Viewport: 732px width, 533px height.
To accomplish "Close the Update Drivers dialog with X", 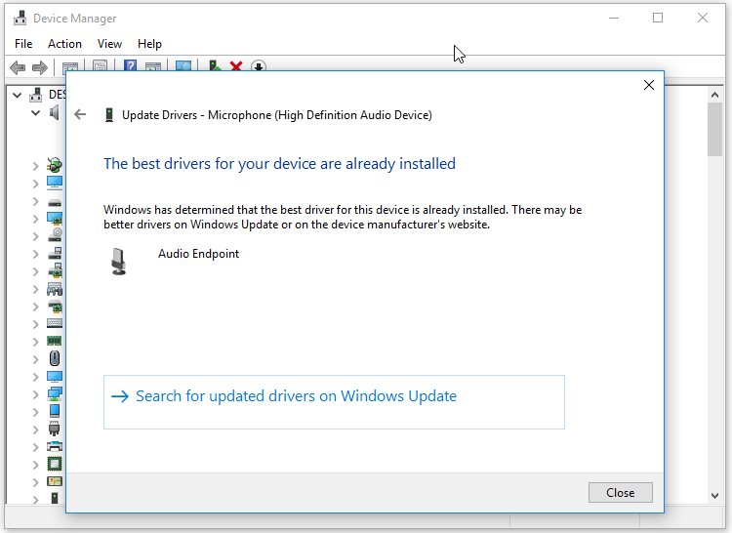I will click(x=649, y=85).
